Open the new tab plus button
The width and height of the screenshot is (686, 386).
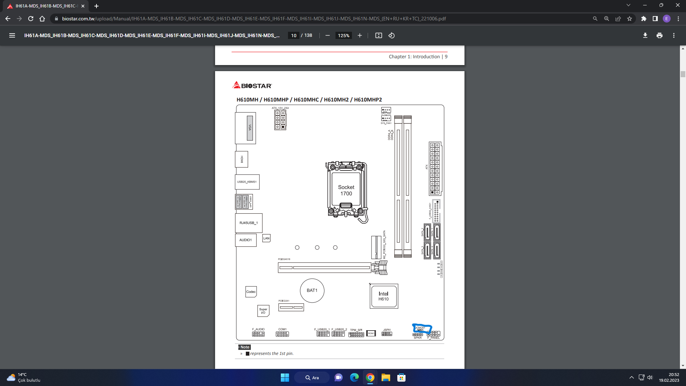[96, 6]
